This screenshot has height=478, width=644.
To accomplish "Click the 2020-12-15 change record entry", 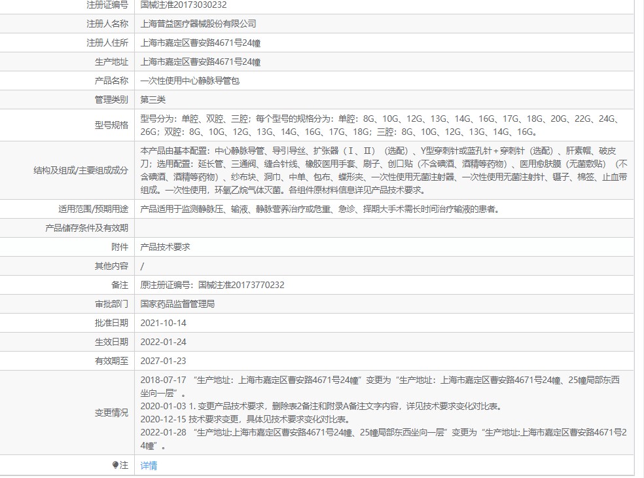I will point(245,419).
